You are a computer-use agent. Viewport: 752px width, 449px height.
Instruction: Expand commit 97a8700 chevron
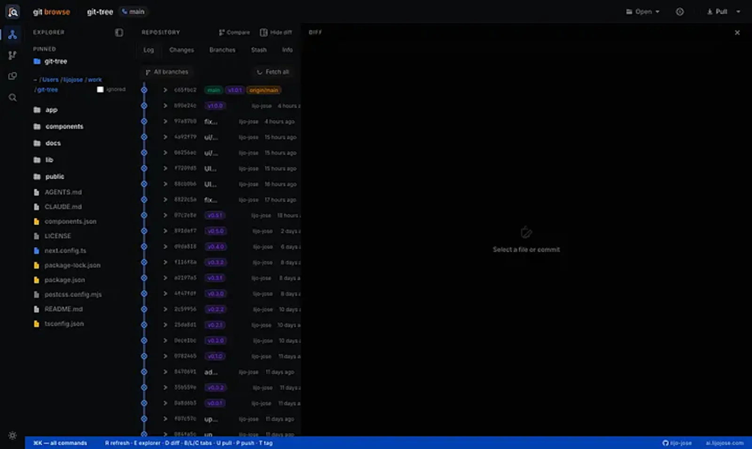coord(165,121)
